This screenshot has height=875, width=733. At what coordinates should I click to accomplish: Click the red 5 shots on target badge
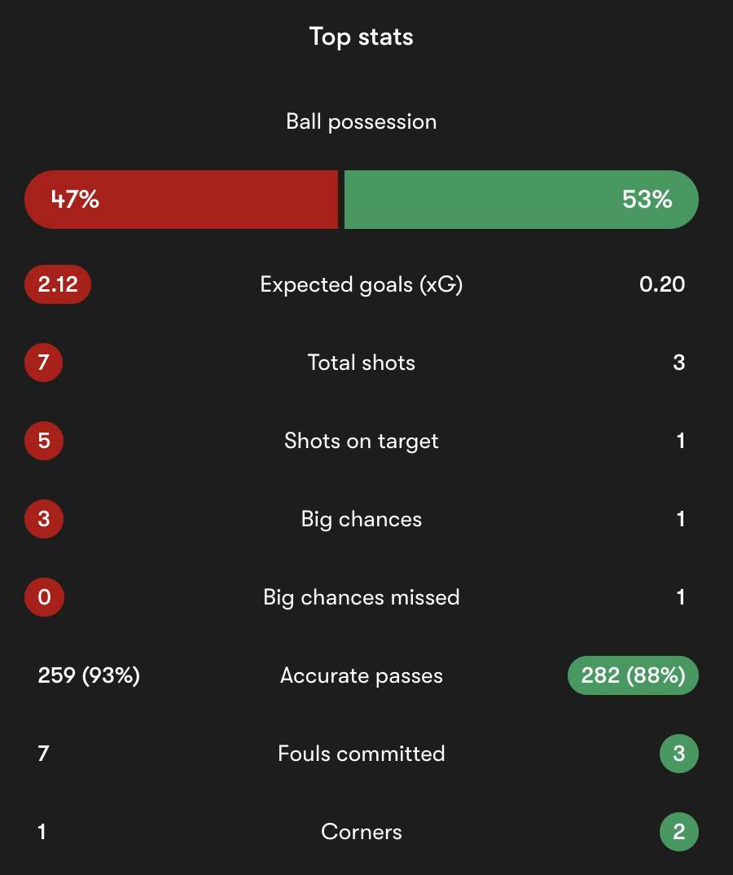point(44,441)
